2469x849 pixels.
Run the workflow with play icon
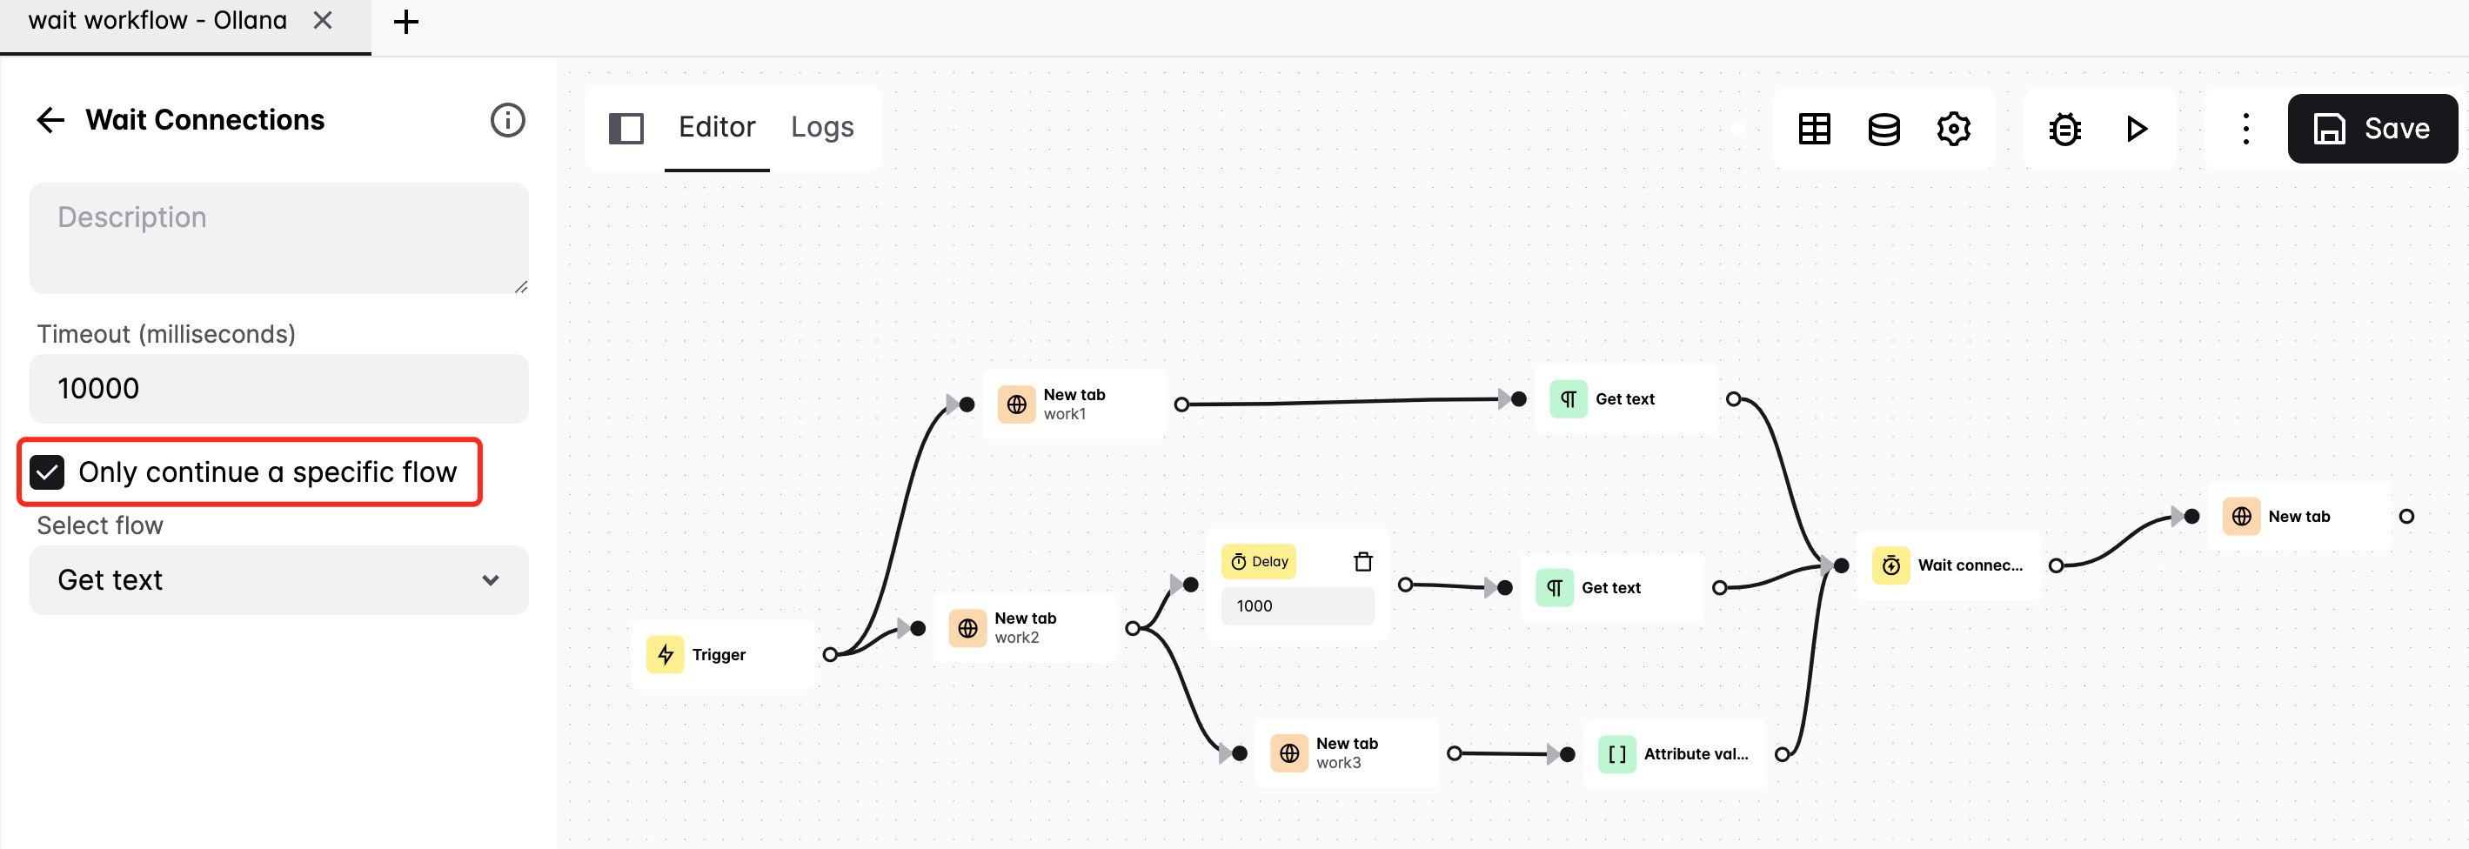point(2136,129)
